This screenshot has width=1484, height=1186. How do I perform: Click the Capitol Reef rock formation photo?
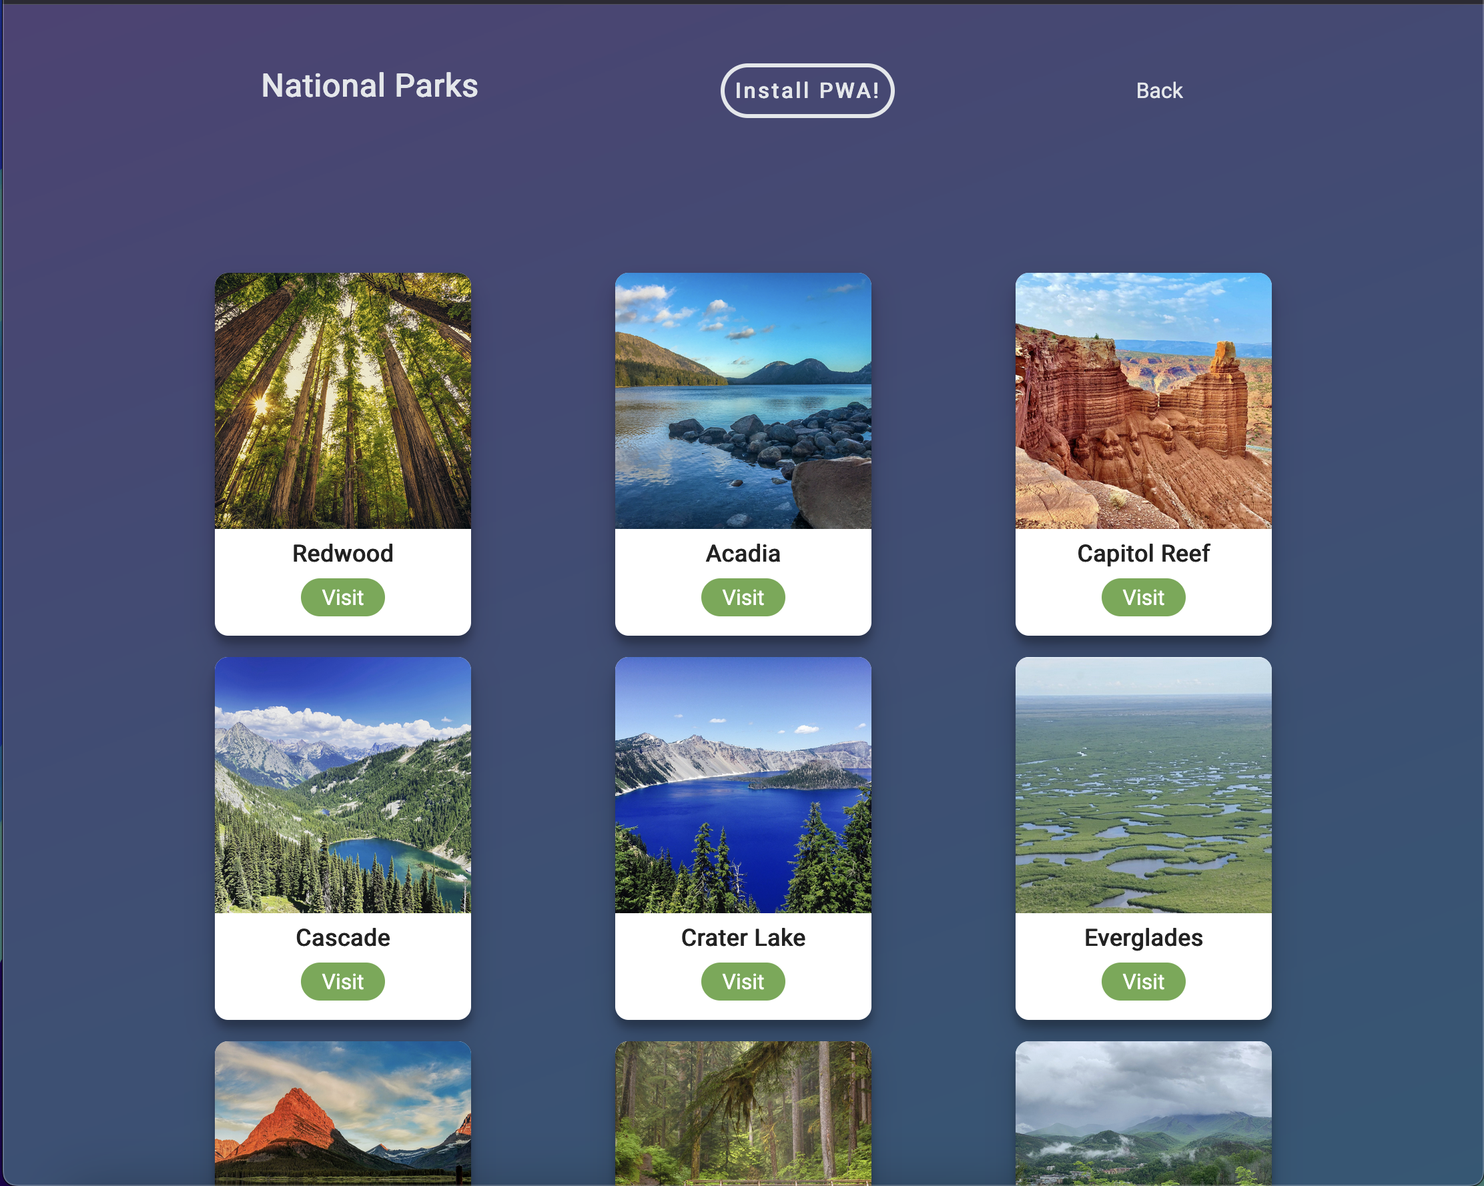point(1142,399)
